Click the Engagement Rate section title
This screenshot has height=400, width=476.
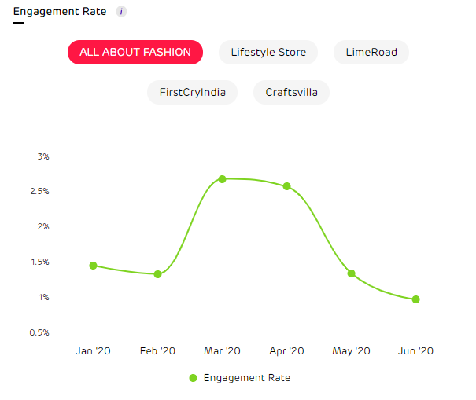pyautogui.click(x=60, y=12)
